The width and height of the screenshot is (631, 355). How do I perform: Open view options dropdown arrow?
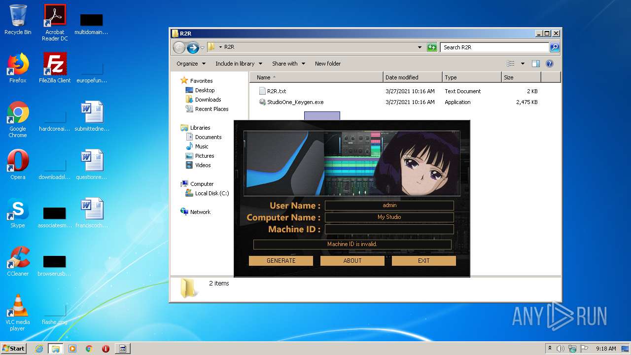[523, 64]
